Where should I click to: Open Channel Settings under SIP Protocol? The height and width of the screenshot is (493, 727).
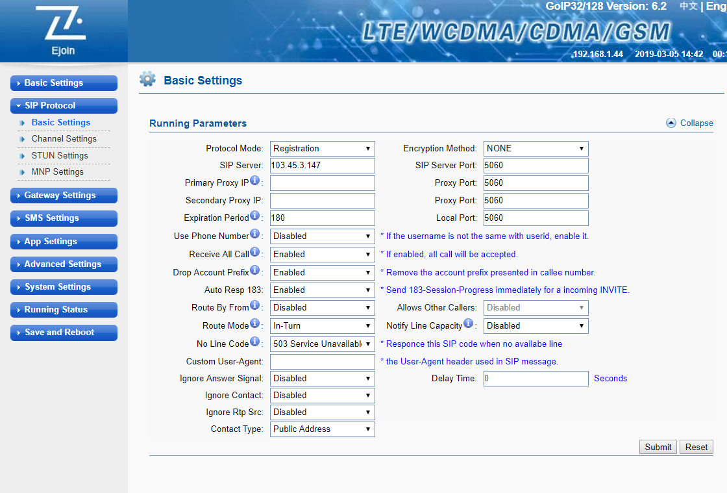coord(64,139)
